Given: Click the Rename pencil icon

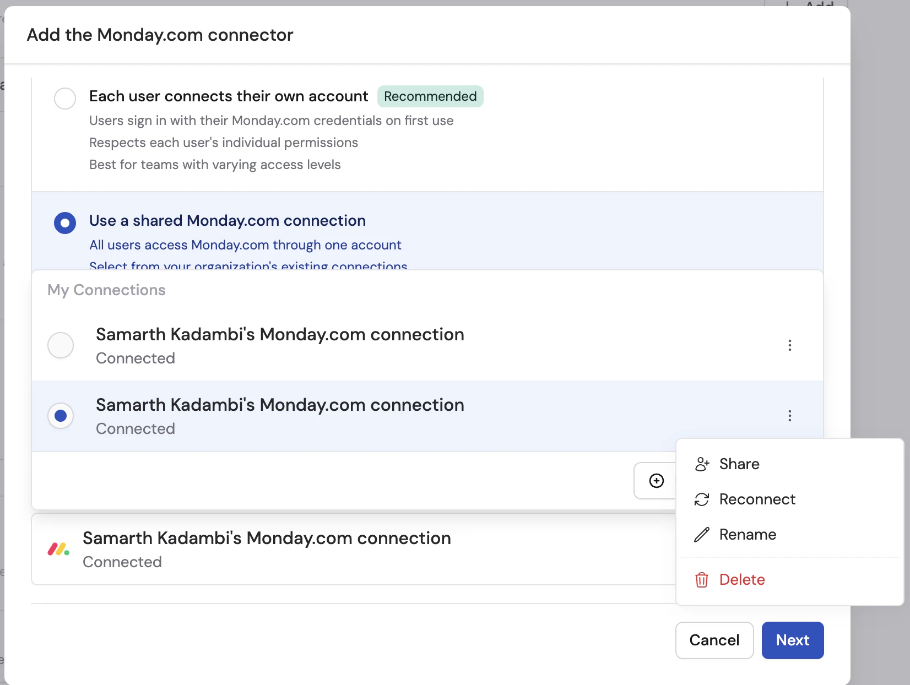Looking at the screenshot, I should (701, 534).
